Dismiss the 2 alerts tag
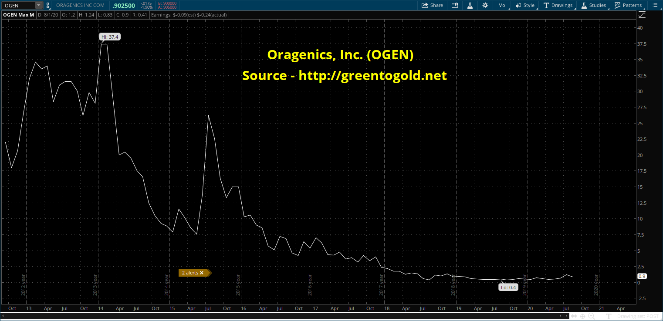The width and height of the screenshot is (663, 321). [202, 273]
